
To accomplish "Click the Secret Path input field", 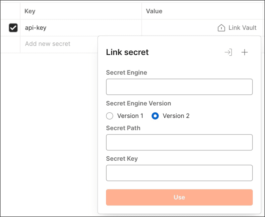I will click(x=179, y=142).
